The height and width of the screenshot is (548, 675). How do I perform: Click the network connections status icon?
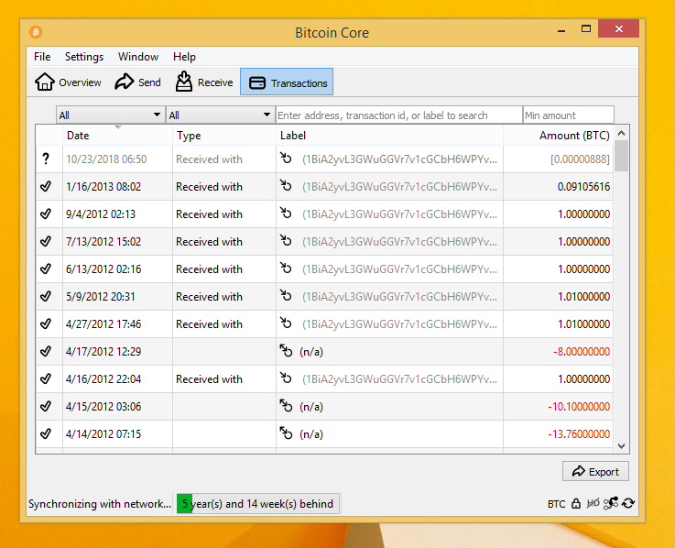click(610, 503)
